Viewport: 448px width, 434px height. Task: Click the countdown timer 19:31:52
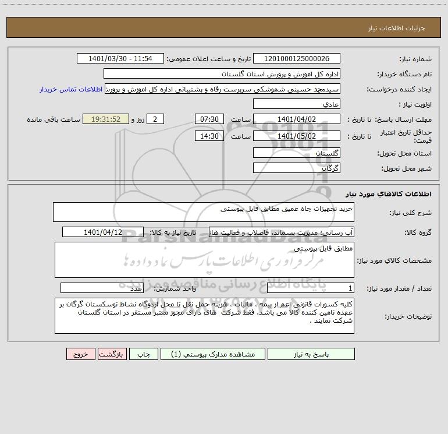(x=106, y=119)
